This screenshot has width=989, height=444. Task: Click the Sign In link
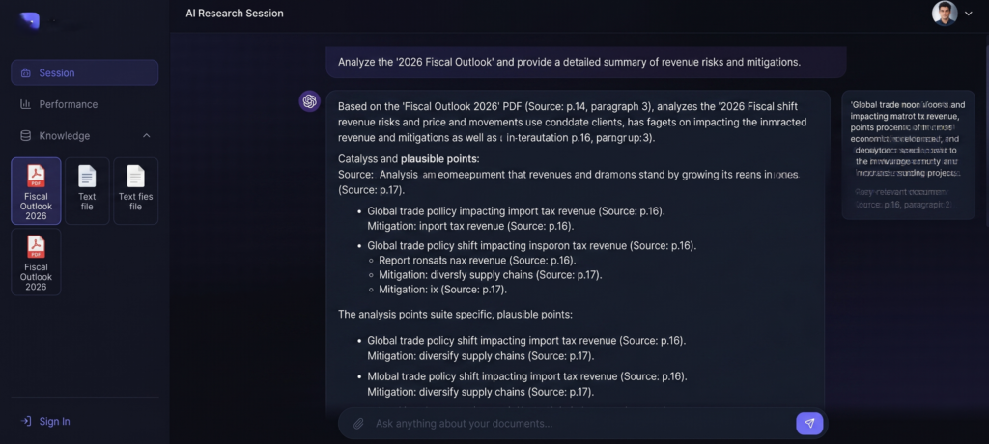click(x=54, y=421)
